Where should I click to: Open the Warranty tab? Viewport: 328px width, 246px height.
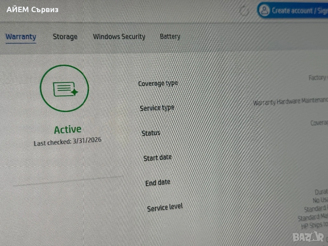coord(21,37)
